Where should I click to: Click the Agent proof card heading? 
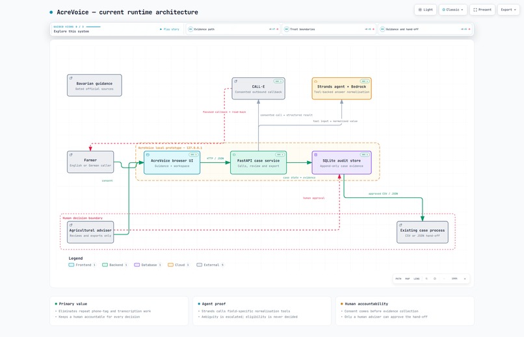click(214, 304)
